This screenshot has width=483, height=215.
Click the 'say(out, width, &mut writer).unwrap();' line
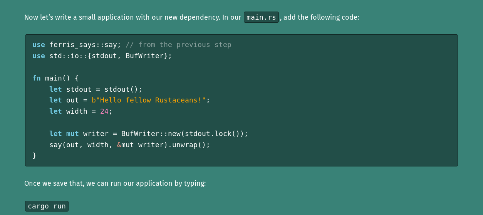pyautogui.click(x=130, y=145)
